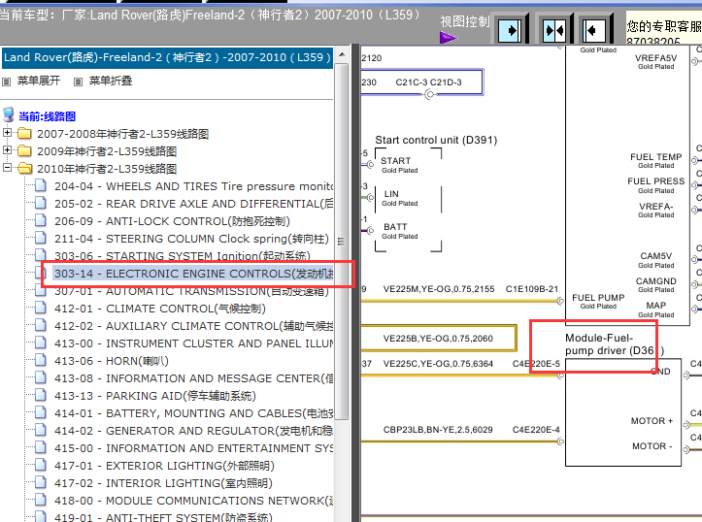Image resolution: width=702 pixels, height=522 pixels.
Task: Click the purple arrow under 视图控制
Action: pyautogui.click(x=449, y=38)
